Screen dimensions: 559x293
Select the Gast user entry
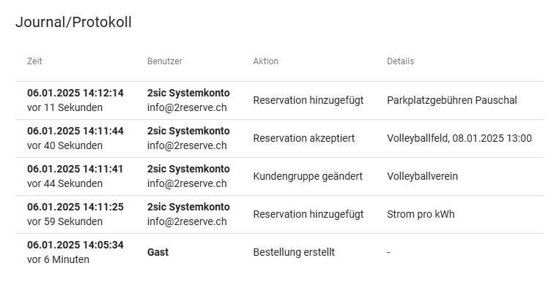[158, 252]
